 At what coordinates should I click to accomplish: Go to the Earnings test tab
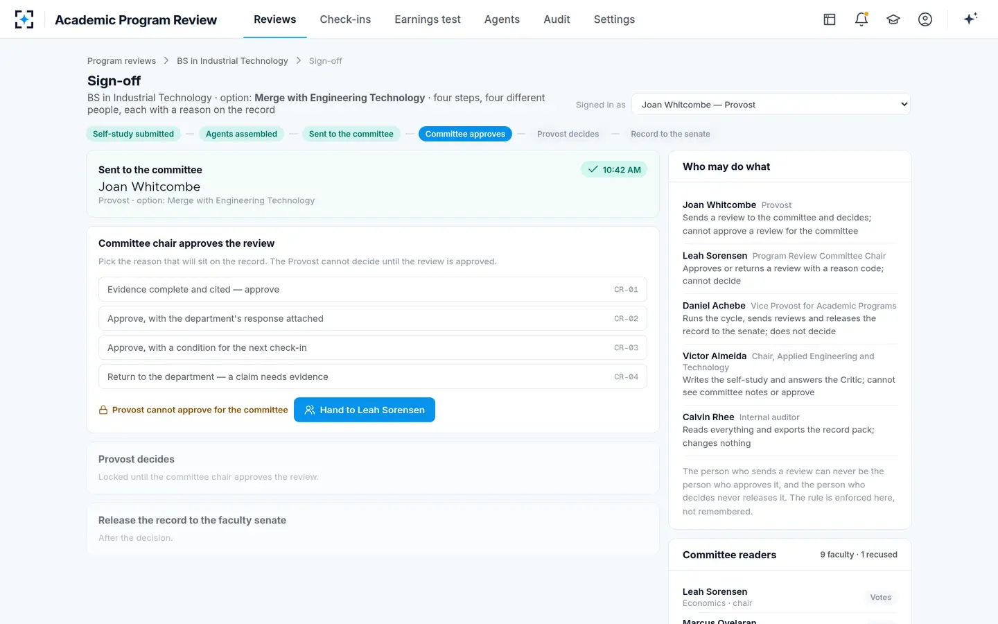pyautogui.click(x=428, y=19)
